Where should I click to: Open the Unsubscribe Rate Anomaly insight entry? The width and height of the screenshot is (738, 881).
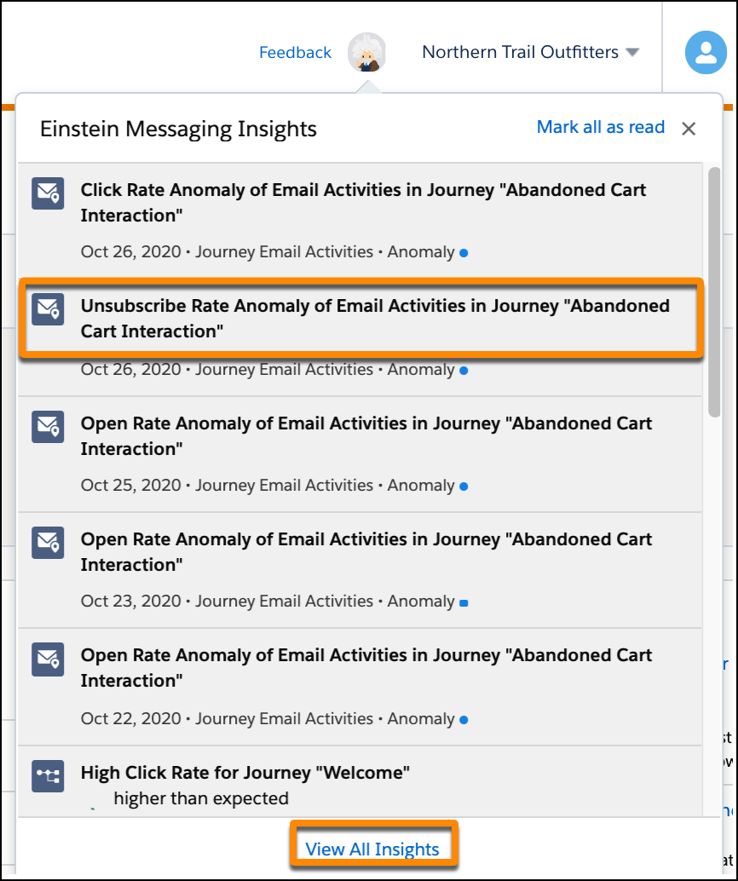[358, 319]
